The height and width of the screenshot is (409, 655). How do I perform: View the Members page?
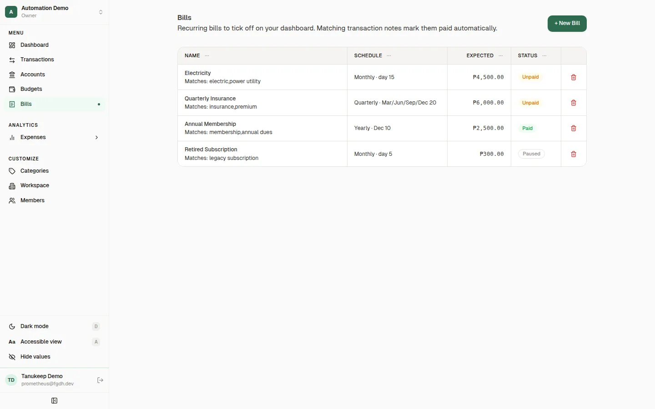[55, 200]
